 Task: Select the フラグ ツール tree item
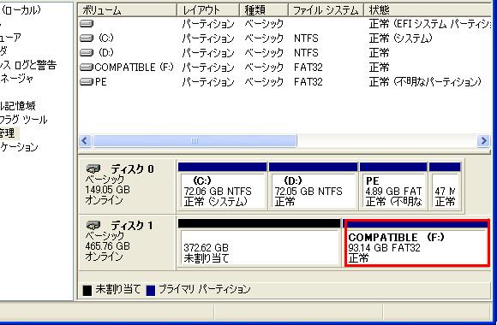(x=23, y=119)
